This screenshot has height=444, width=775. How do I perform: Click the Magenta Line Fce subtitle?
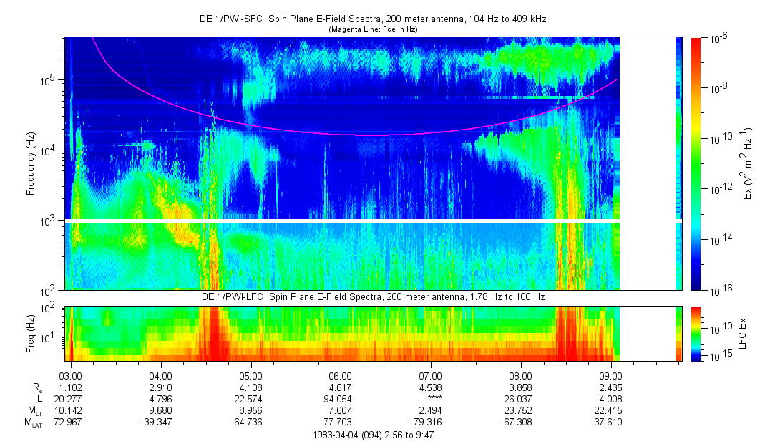pos(372,29)
